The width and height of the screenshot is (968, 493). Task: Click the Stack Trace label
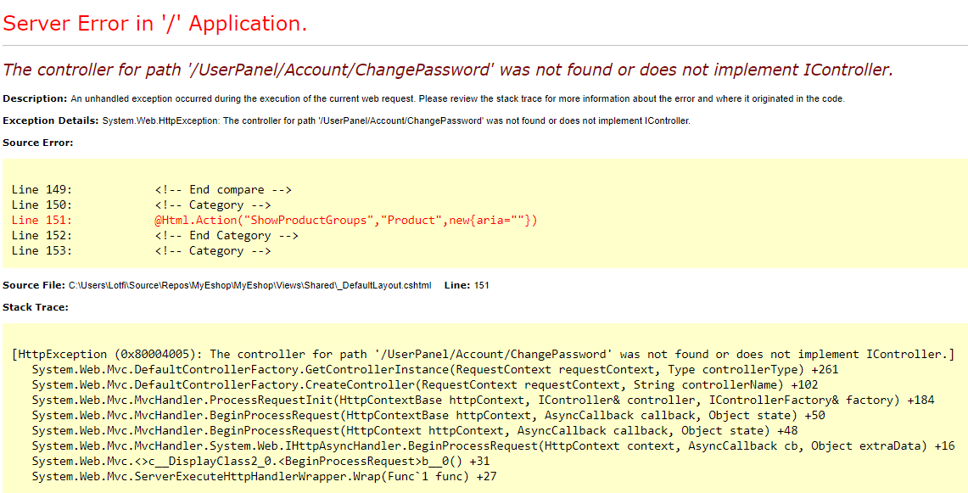[x=35, y=307]
